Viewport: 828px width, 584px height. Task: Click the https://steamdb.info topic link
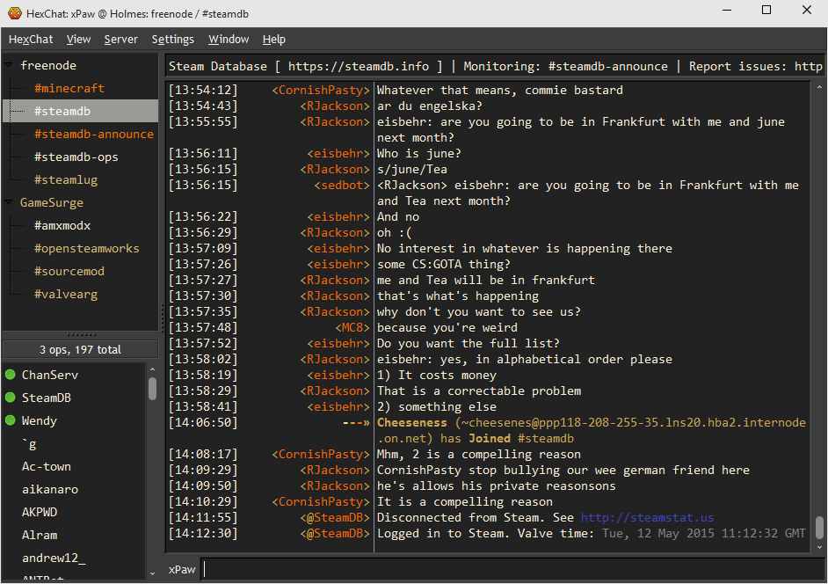[x=359, y=67]
